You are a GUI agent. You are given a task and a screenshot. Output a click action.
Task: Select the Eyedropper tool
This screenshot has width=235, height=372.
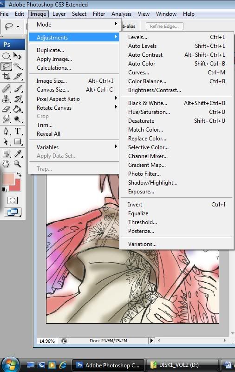(x=18, y=153)
